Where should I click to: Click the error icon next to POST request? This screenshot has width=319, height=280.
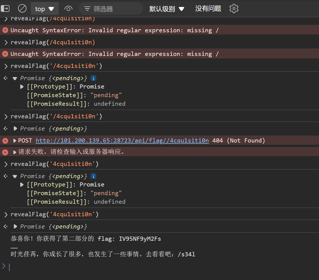(5, 141)
